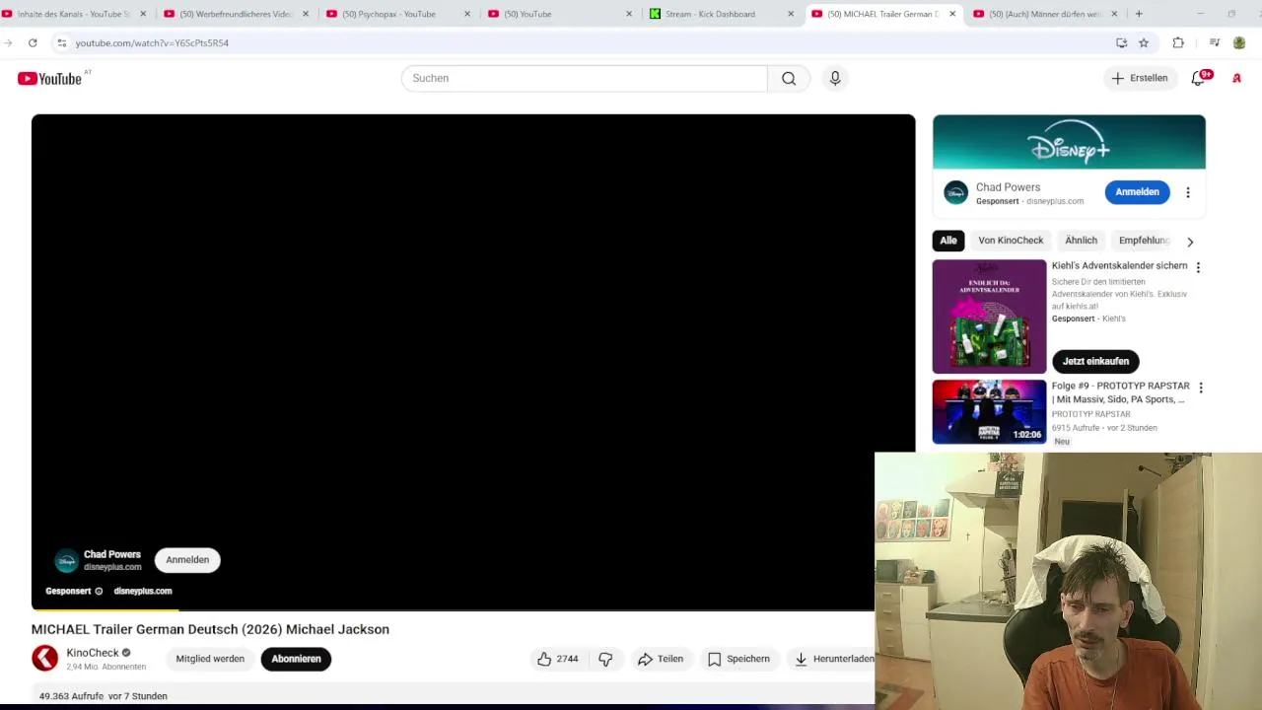Open the account avatar menu
Viewport: 1262px width, 710px height.
(x=1236, y=78)
